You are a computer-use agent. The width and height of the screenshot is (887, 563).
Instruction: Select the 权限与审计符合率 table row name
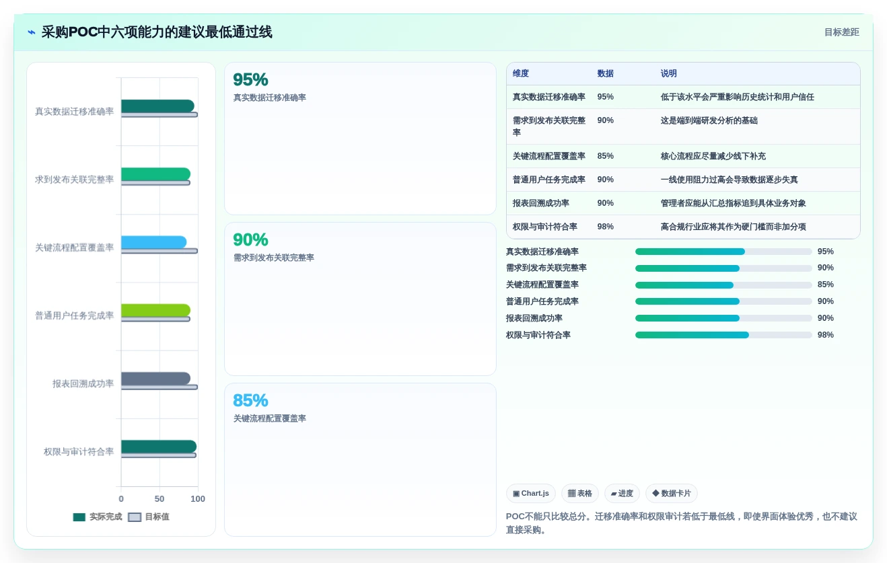click(x=545, y=227)
